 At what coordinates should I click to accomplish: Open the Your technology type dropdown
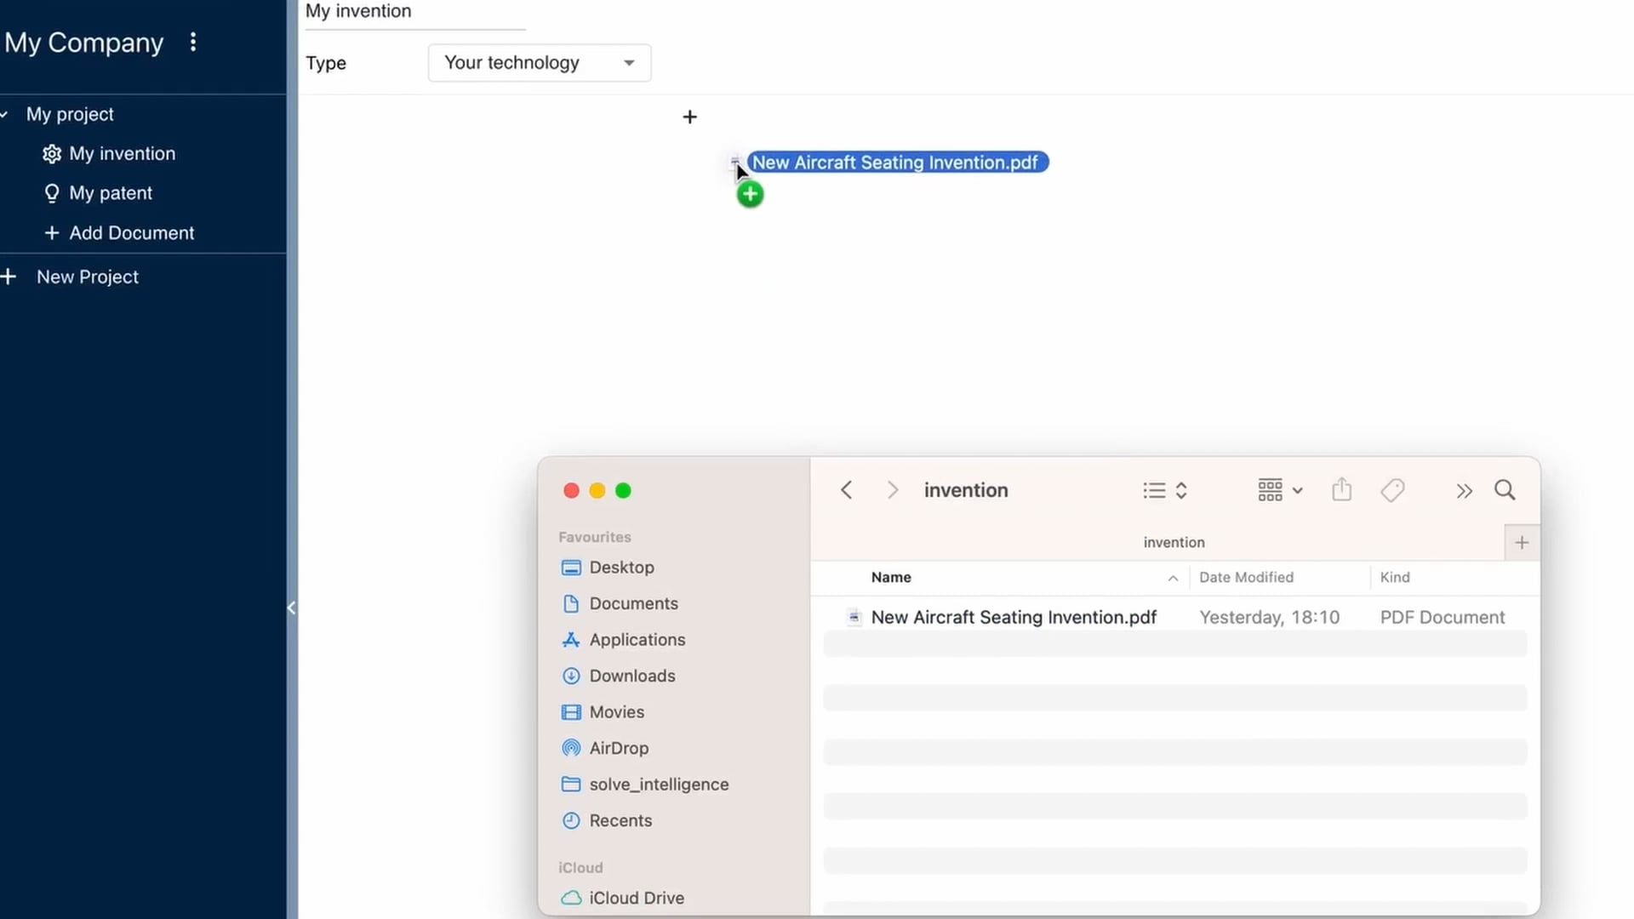[539, 63]
